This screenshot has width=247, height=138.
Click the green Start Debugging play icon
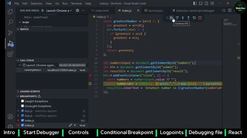[x=42, y=10]
